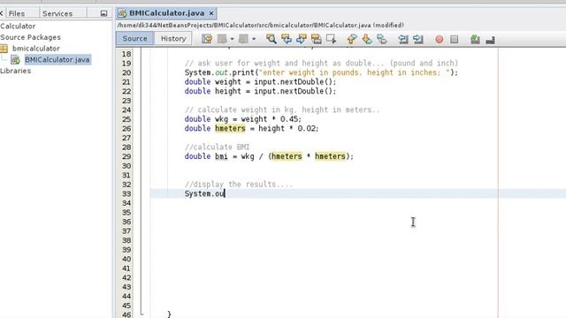Jump to Previous Bookmark icon

pos(352,39)
